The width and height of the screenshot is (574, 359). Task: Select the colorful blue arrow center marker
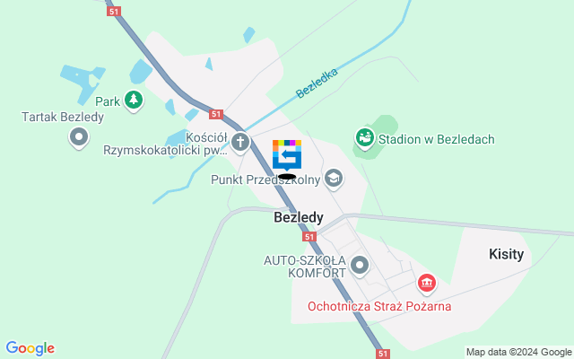click(287, 155)
